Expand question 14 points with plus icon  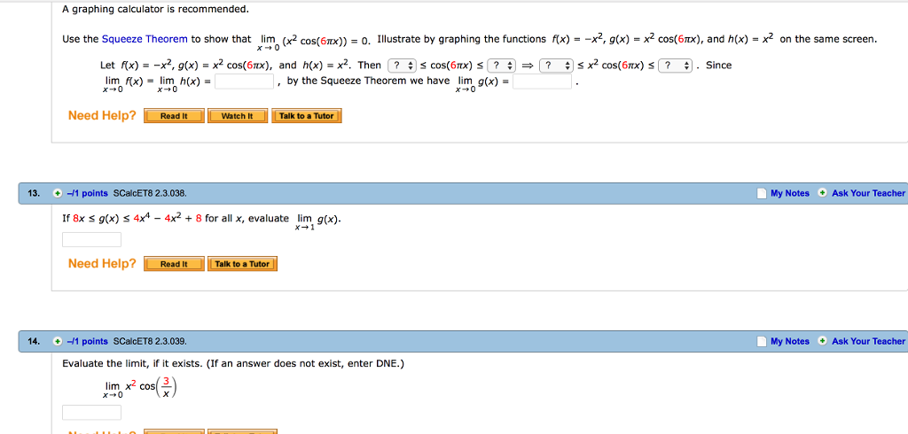(58, 341)
